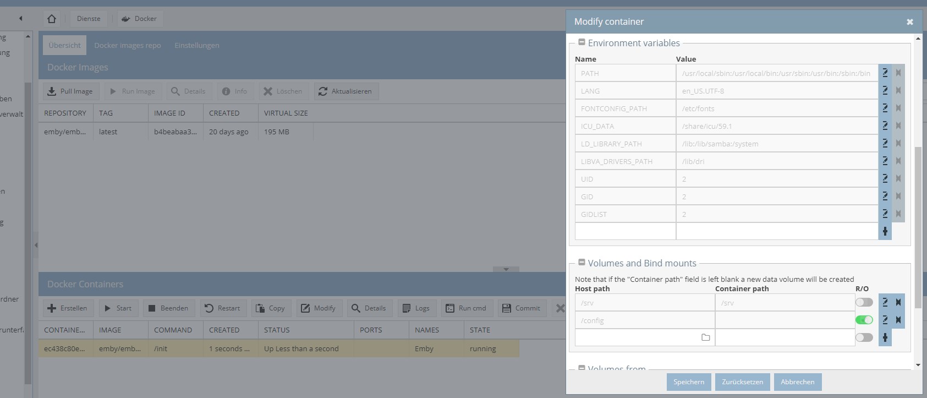Image resolution: width=927 pixels, height=398 pixels.
Task: Edit the ICU_DATA variable row
Action: click(x=885, y=126)
